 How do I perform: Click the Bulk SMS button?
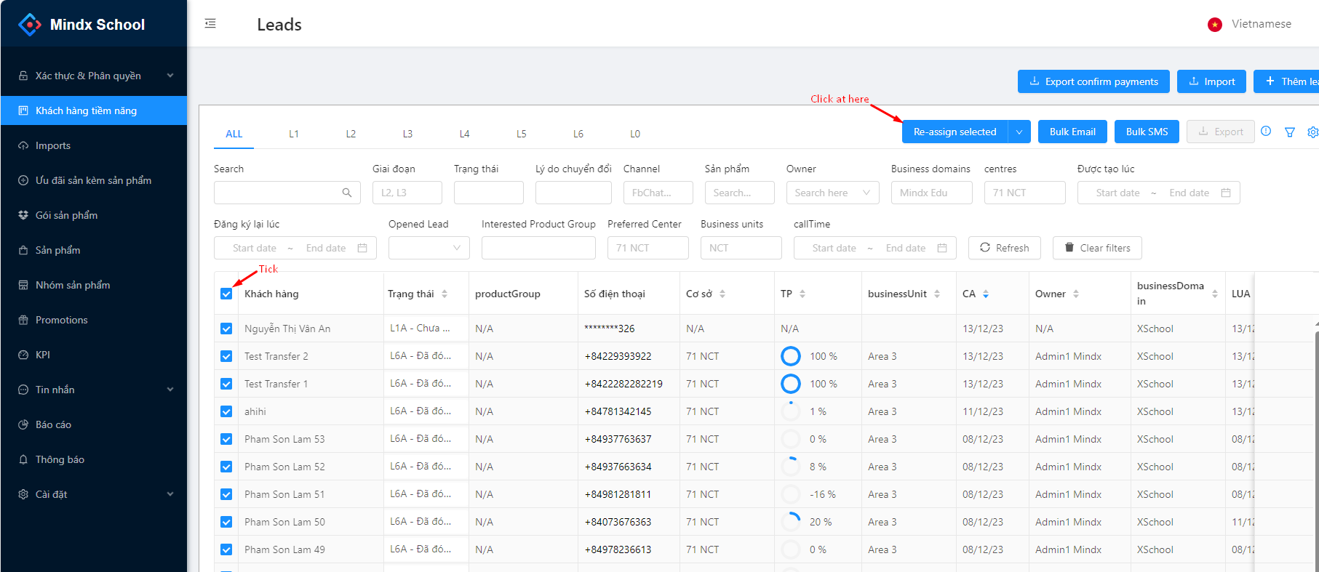(1147, 132)
